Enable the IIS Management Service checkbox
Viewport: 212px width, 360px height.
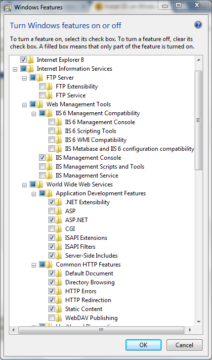pyautogui.click(x=42, y=176)
